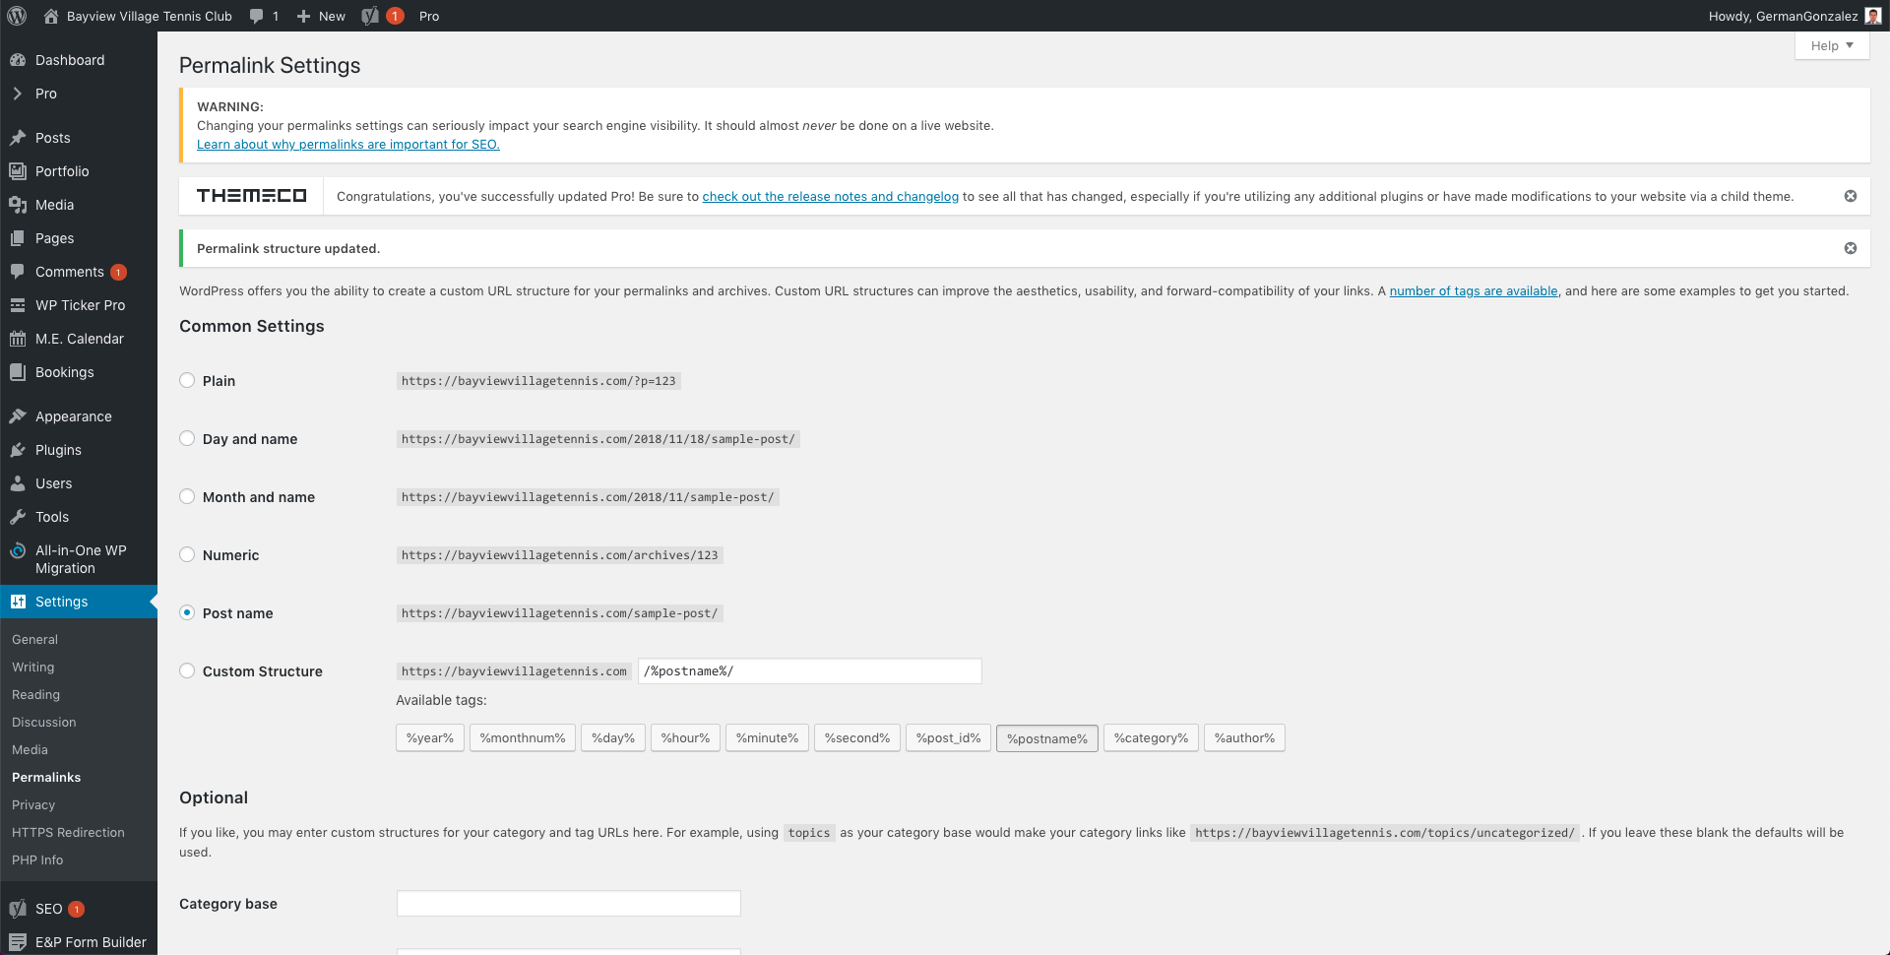Expand the Pro sidebar menu chevron

(18, 94)
